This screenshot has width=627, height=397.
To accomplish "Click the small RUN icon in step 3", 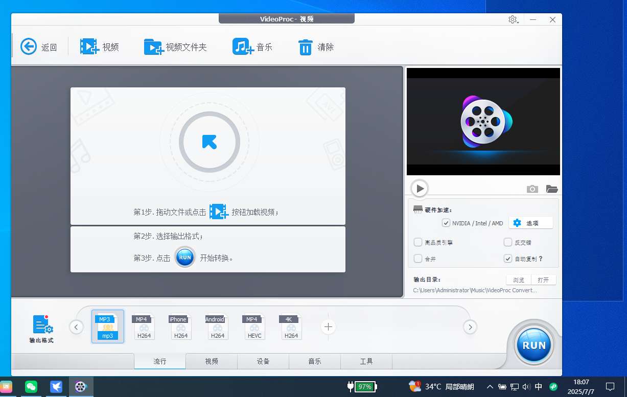I will point(185,258).
